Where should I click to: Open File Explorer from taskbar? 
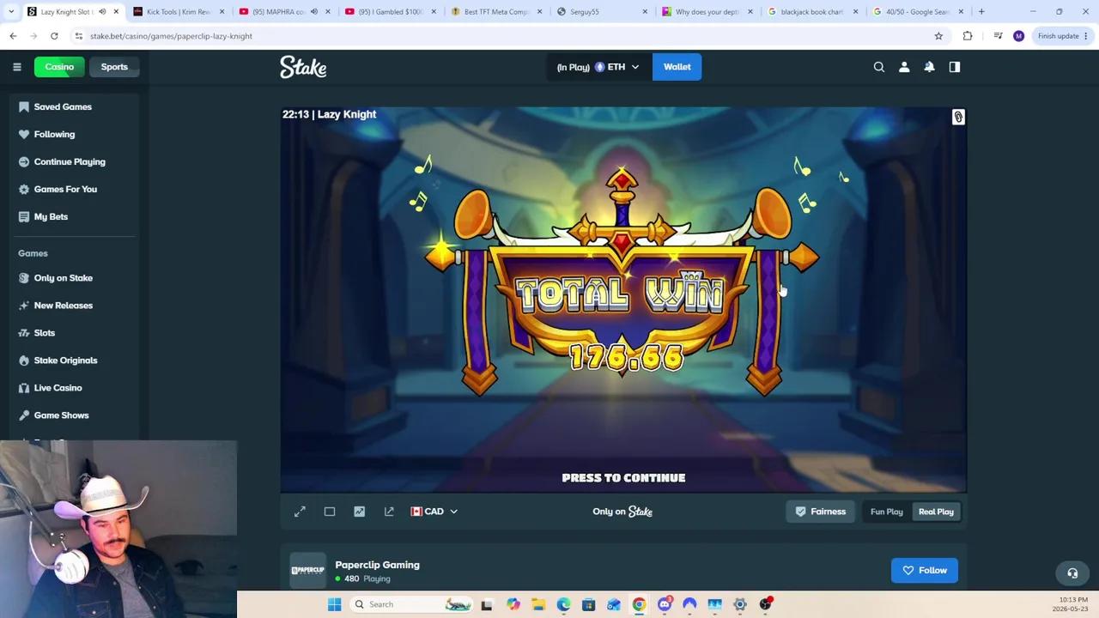coord(538,604)
